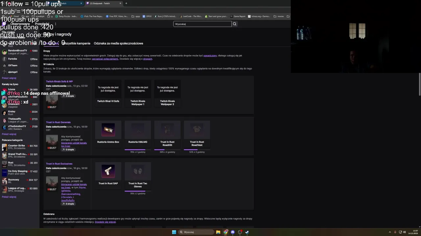
Task: Select the Trust in Rust RoadVest thumbnail
Action: [197, 130]
